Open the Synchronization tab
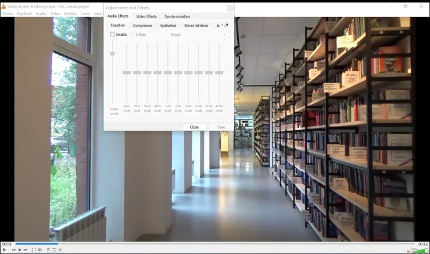This screenshot has width=430, height=254. (176, 16)
